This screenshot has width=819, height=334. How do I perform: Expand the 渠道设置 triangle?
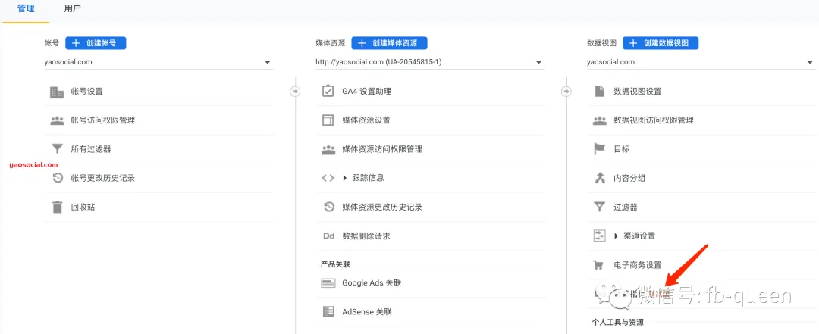click(x=616, y=236)
